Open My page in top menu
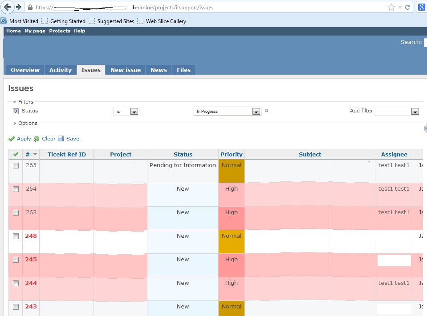 [x=35, y=31]
